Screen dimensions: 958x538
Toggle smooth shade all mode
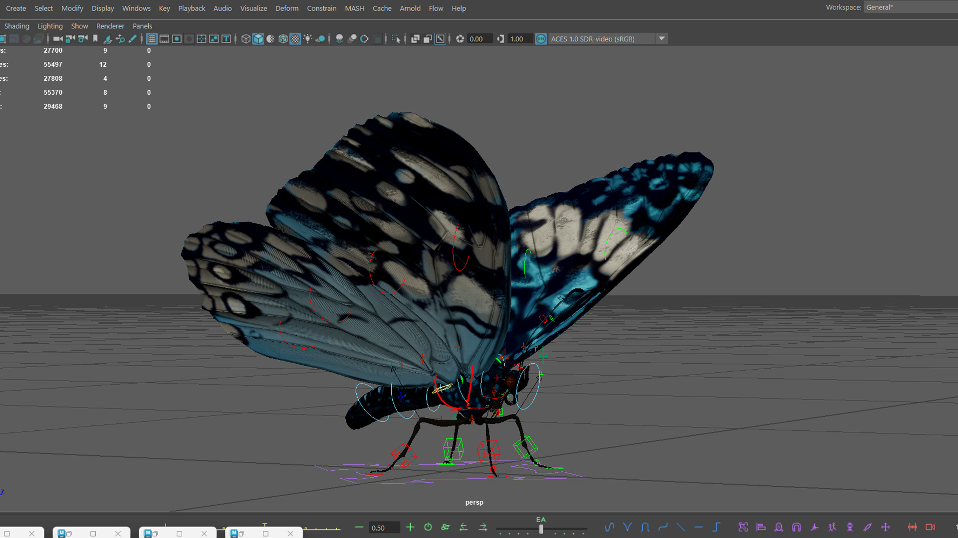click(x=258, y=39)
